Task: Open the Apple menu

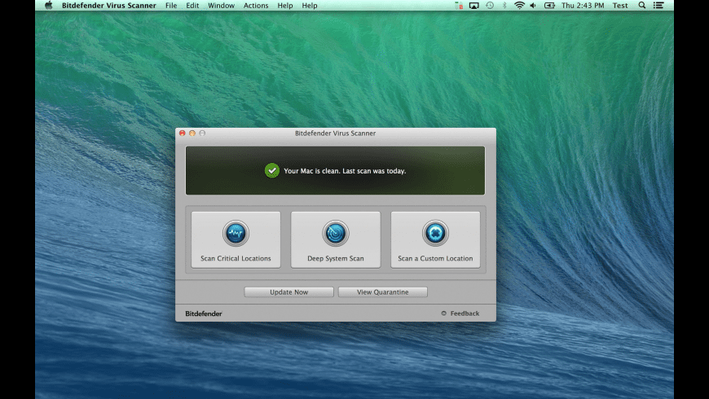Action: (48, 6)
